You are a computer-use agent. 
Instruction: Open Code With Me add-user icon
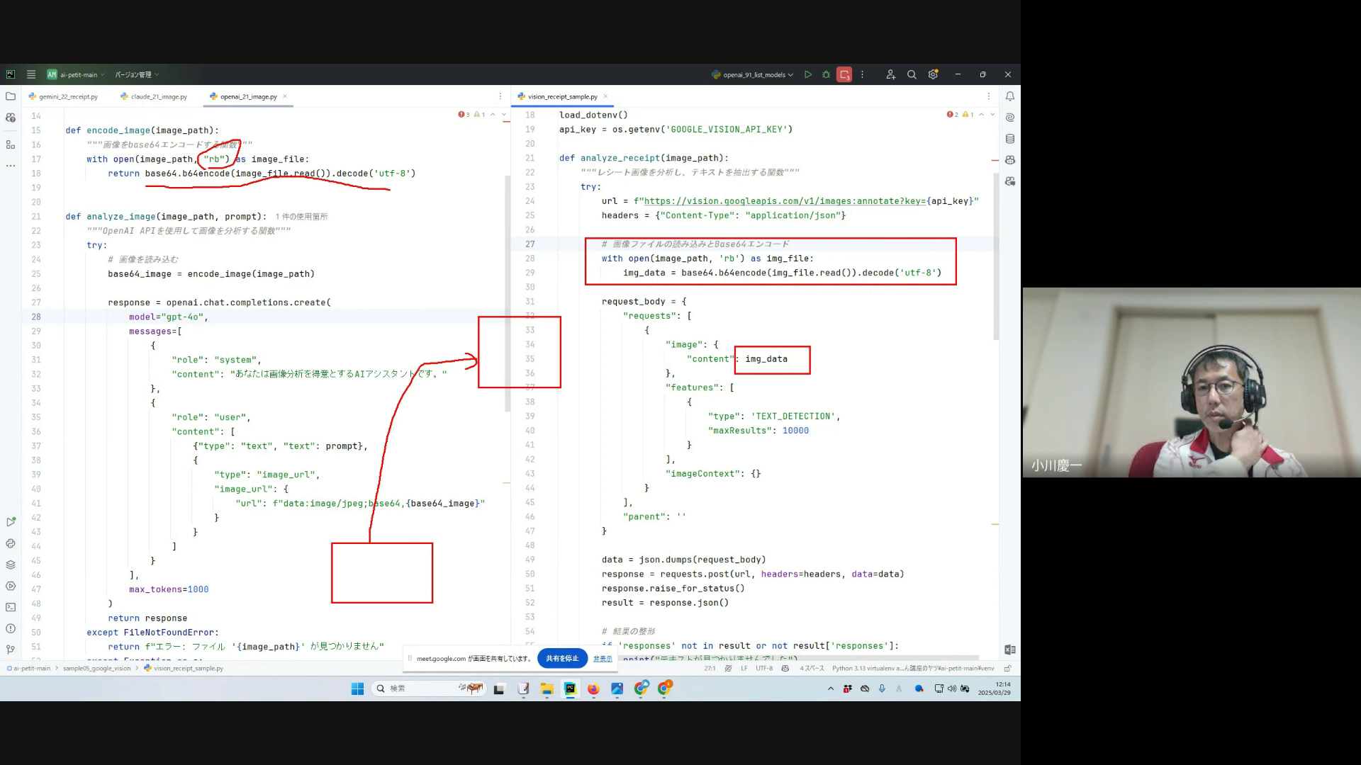[890, 74]
